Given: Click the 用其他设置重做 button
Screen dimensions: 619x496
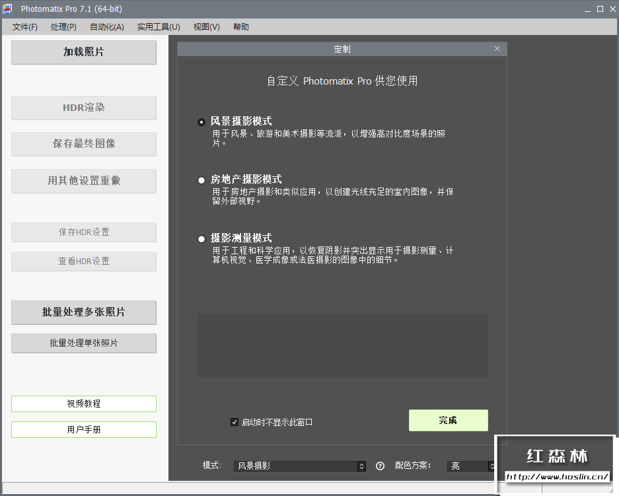Looking at the screenshot, I should (84, 181).
